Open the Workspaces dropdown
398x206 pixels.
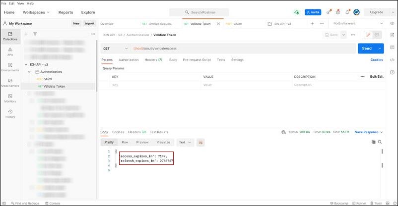(36, 12)
